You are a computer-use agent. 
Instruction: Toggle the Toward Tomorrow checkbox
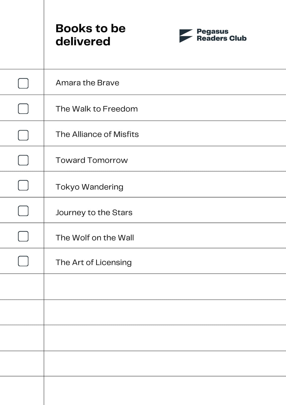23,160
